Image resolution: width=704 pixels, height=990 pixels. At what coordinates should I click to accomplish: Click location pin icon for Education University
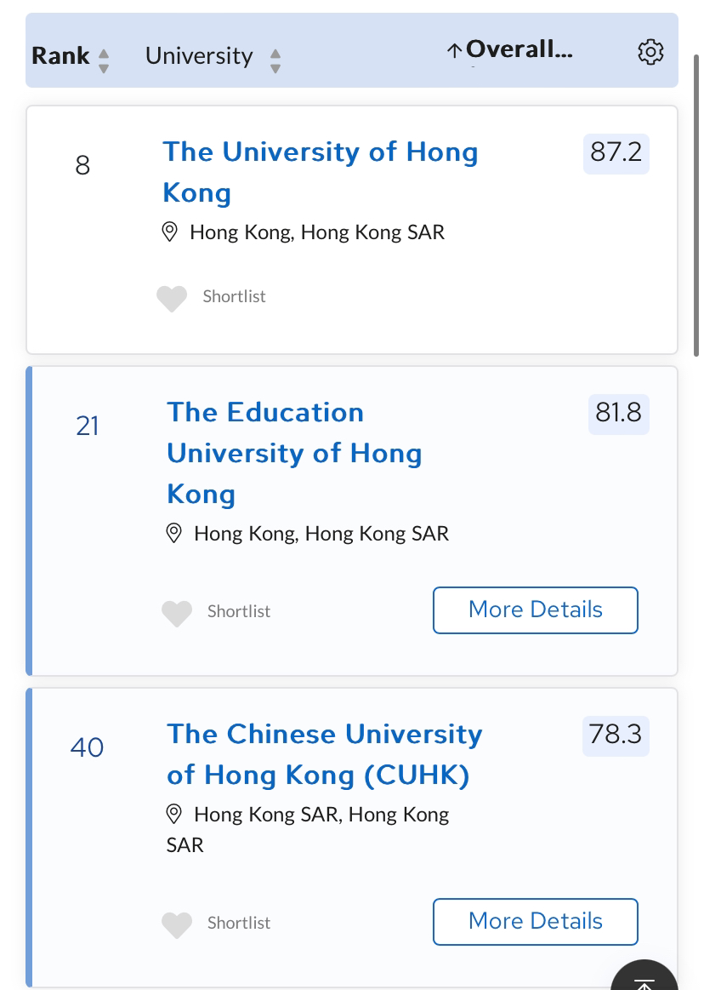pyautogui.click(x=174, y=534)
